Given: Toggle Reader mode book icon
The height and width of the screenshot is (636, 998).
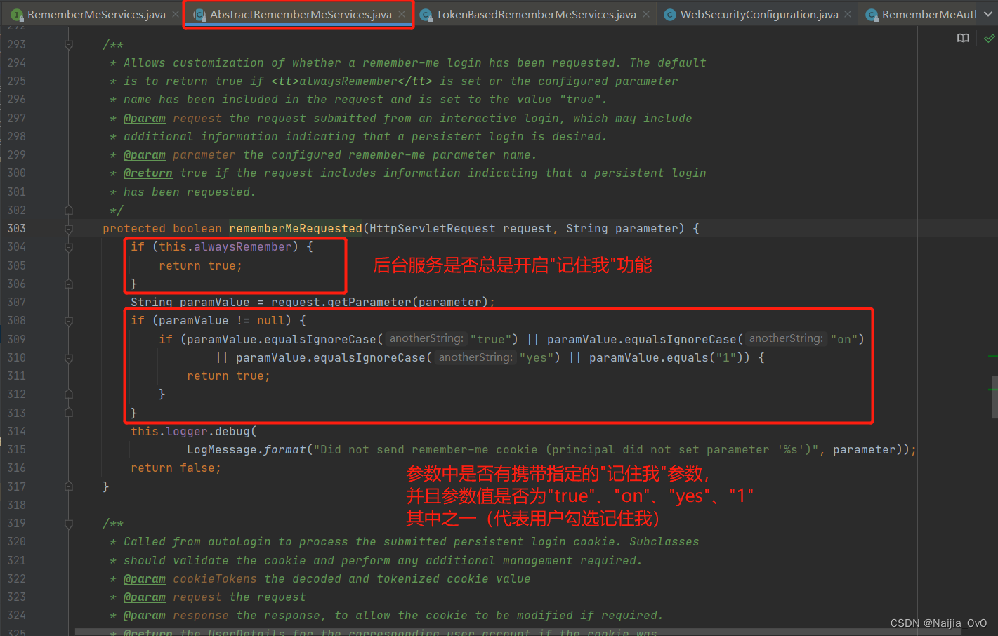Looking at the screenshot, I should [963, 39].
